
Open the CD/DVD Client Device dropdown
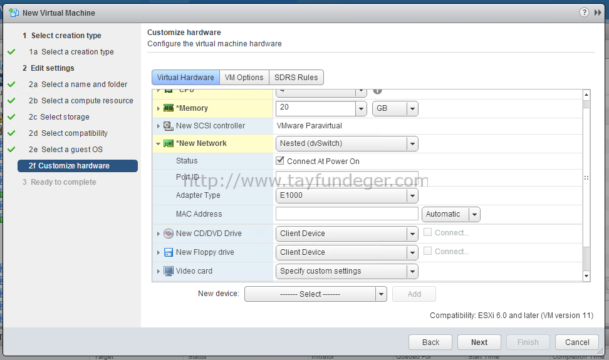coord(347,234)
